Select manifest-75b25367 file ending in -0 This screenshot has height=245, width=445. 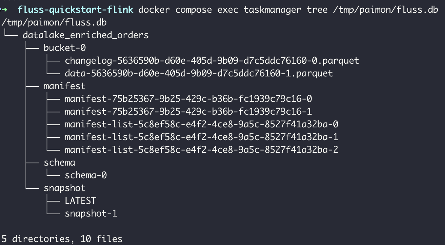(x=188, y=99)
